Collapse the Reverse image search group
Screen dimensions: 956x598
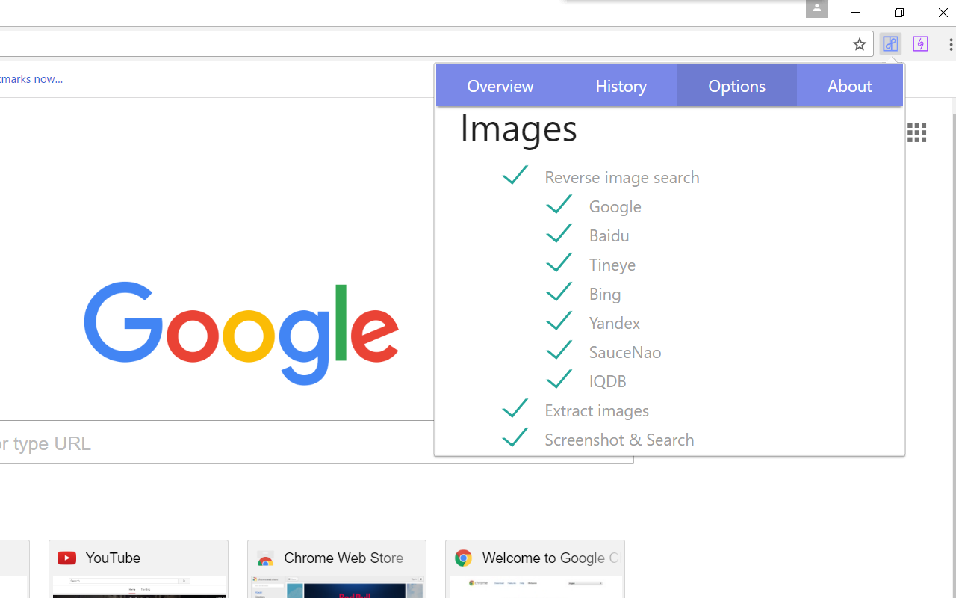click(515, 175)
